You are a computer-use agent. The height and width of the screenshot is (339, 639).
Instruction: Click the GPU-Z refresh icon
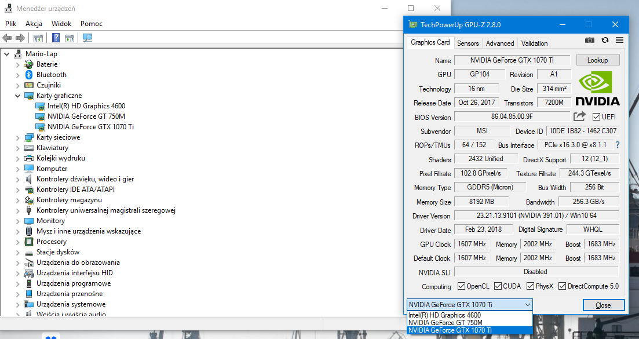(605, 41)
